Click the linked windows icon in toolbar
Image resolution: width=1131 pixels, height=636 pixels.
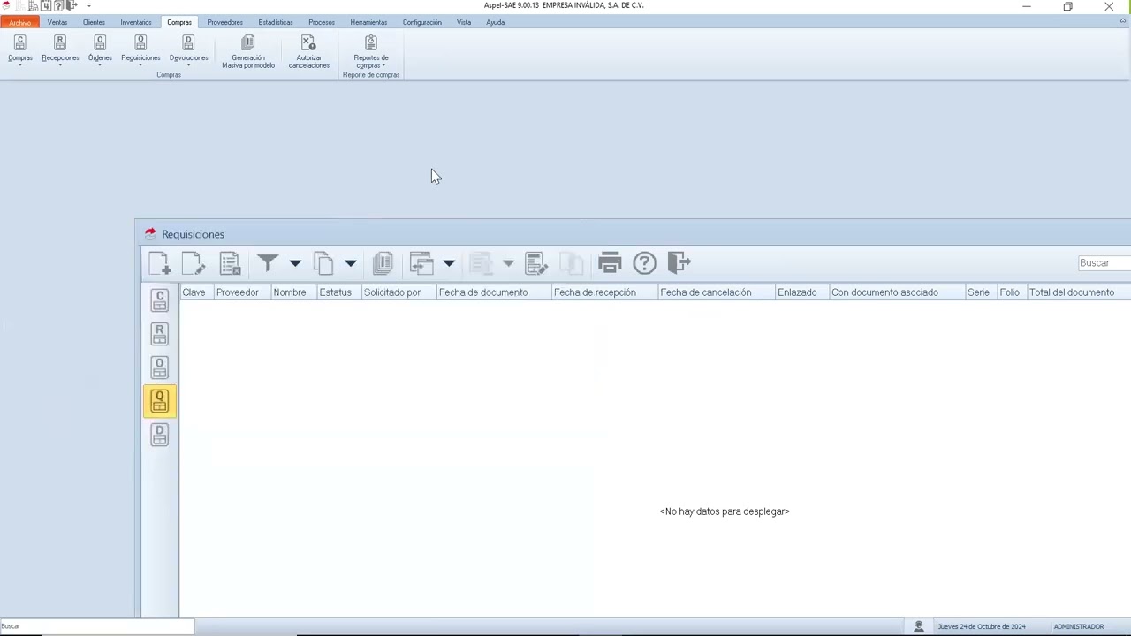tap(421, 263)
